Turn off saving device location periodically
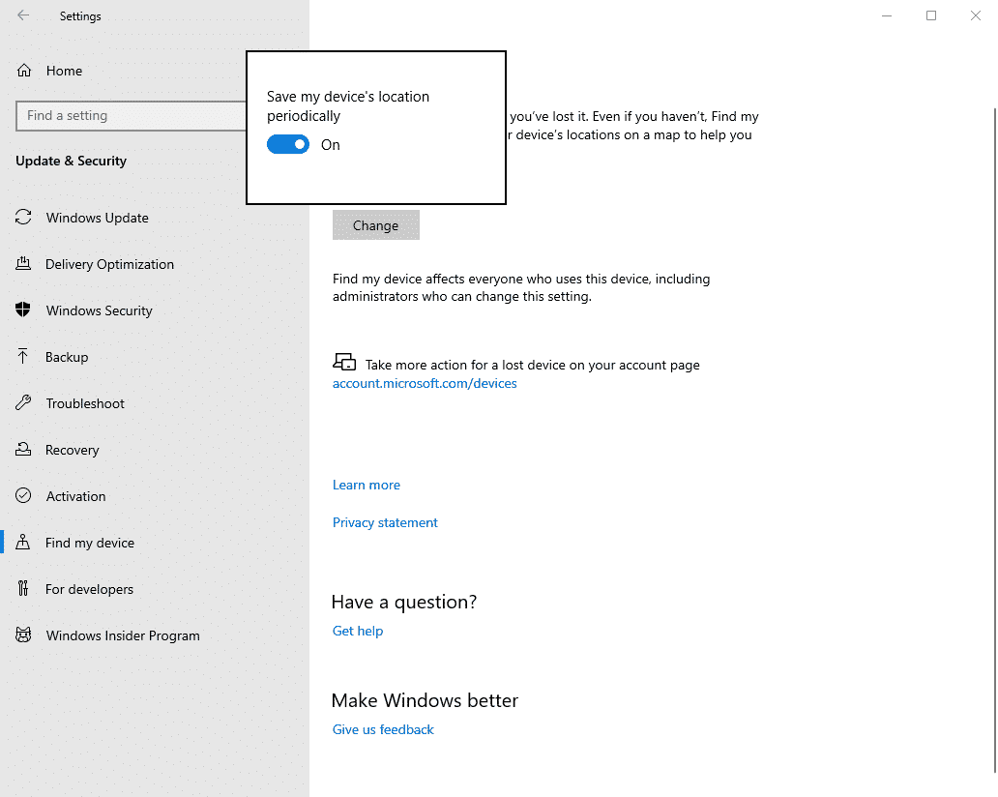The width and height of the screenshot is (998, 797). pos(288,144)
